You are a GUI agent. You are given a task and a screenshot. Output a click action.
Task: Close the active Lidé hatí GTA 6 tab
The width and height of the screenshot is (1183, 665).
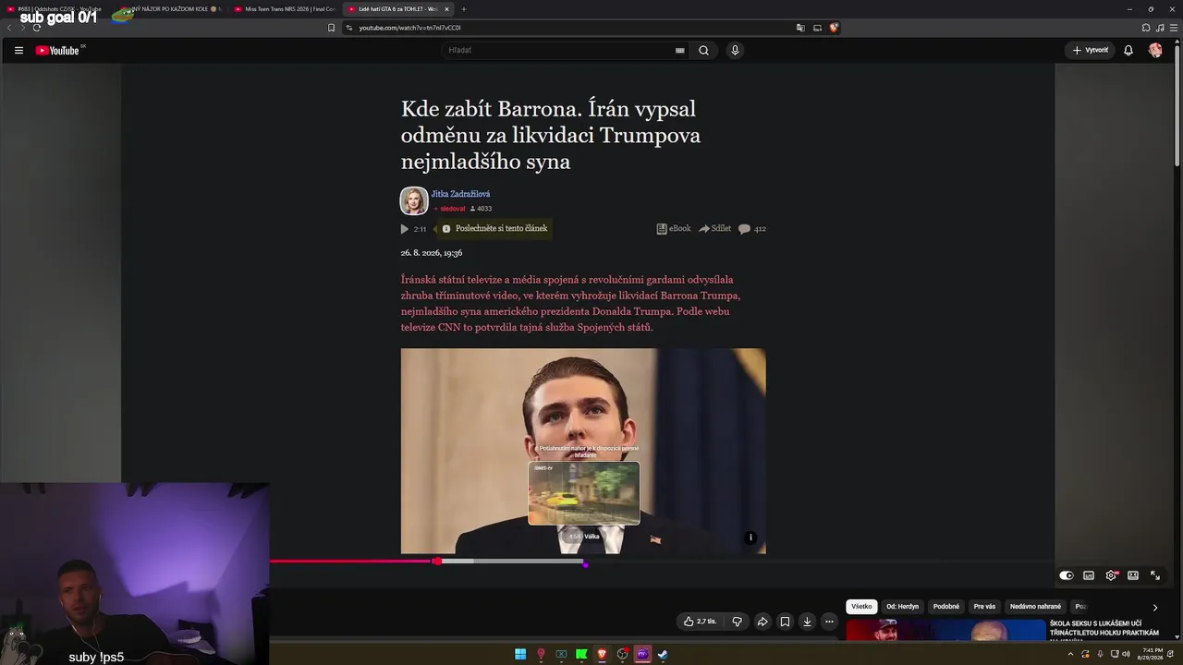click(446, 9)
